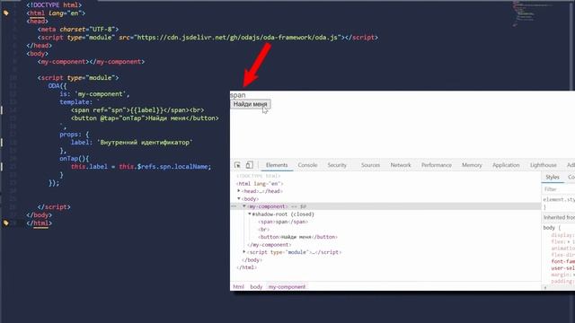Click the 'element.style' rule in Styles
Screen dimensions: 575x323
click(559, 199)
